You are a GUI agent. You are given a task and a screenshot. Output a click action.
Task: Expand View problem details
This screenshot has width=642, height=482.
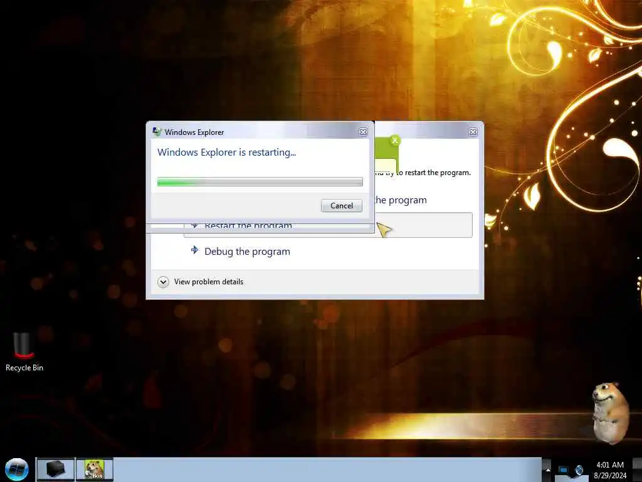click(x=163, y=282)
